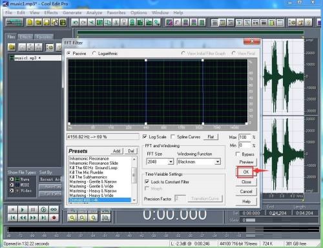The image size is (323, 248).
Task: Jump to end with transport button
Action: [43, 218]
